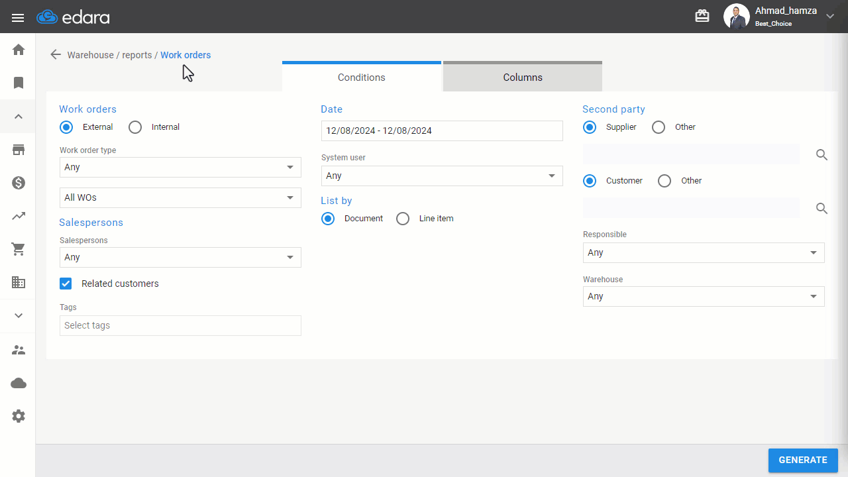The image size is (848, 477).
Task: Open the Responsible dropdown
Action: tap(704, 252)
